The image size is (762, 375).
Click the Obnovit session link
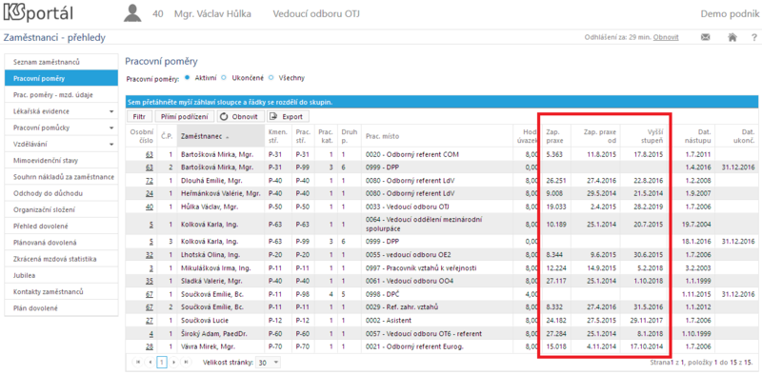(666, 37)
